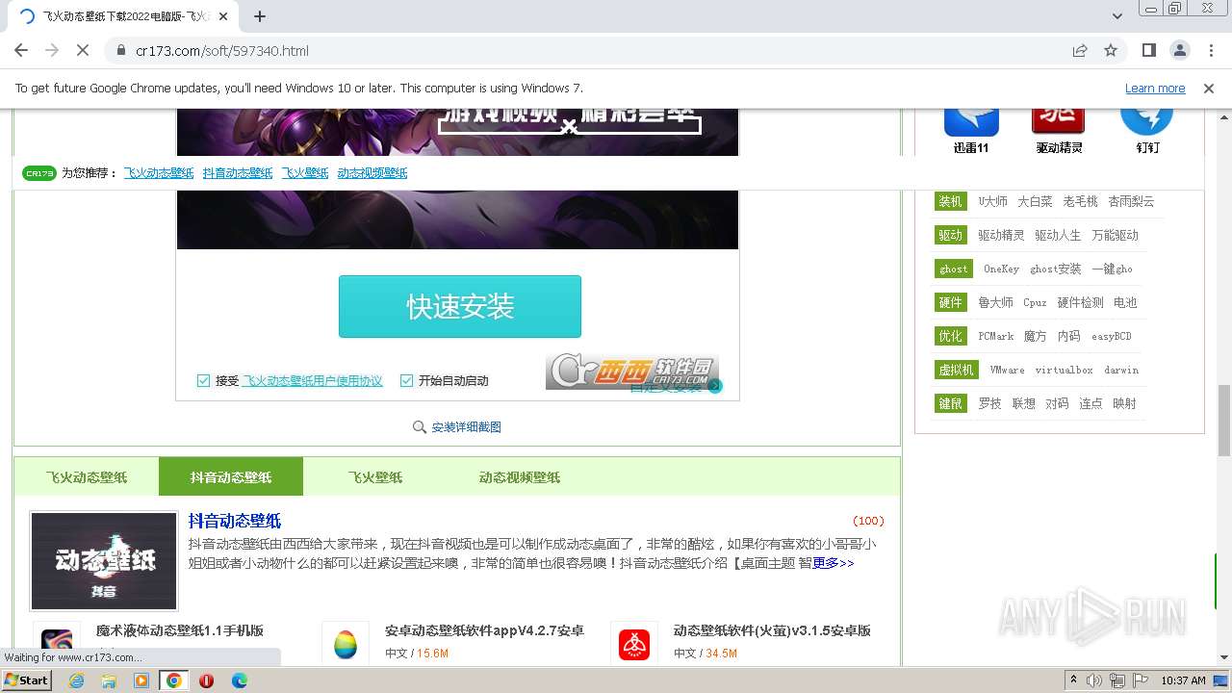Share this page via the address bar icon
The width and height of the screenshot is (1232, 693).
click(1080, 50)
